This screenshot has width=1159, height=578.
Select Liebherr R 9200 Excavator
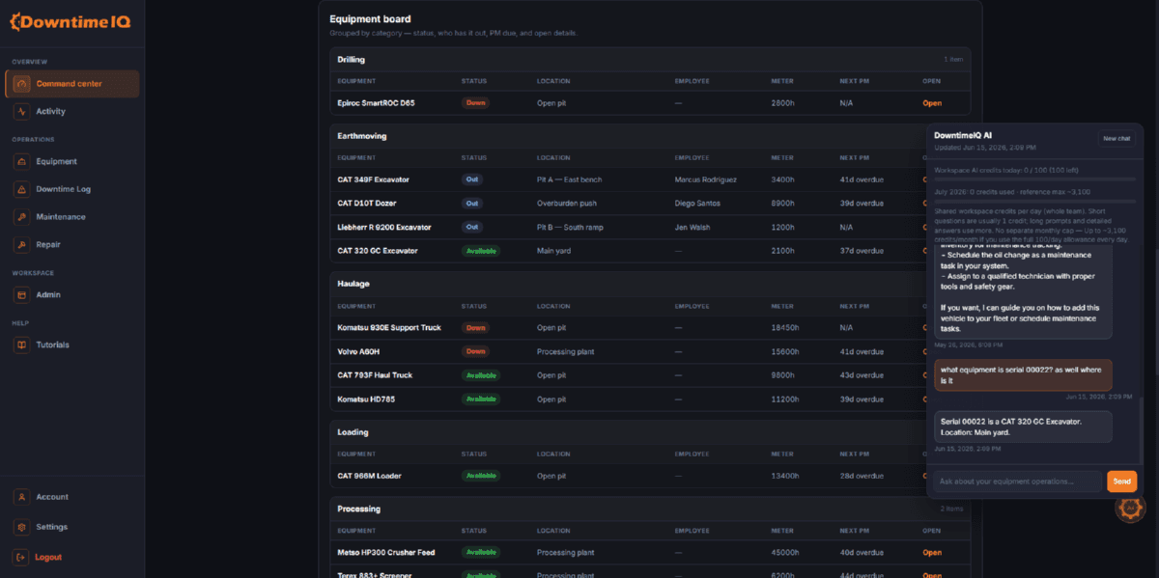(383, 227)
